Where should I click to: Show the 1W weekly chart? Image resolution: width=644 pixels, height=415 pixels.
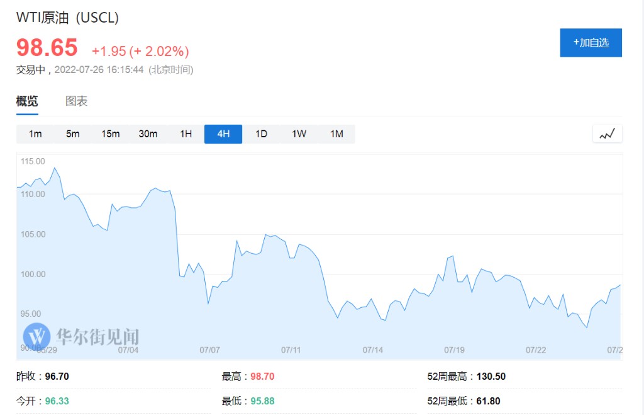299,134
